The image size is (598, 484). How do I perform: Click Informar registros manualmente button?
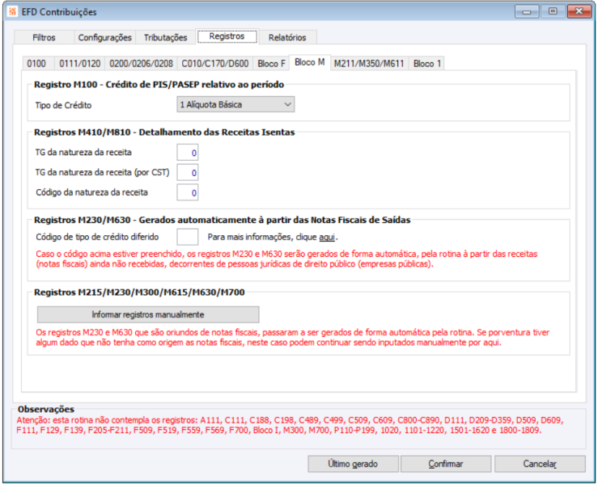(148, 314)
